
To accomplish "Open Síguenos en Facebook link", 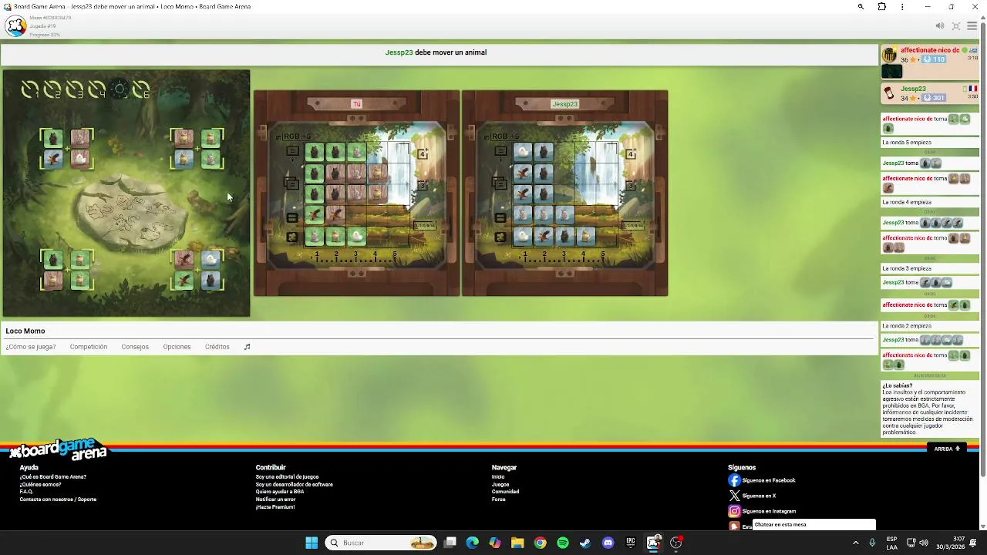I will pyautogui.click(x=762, y=480).
